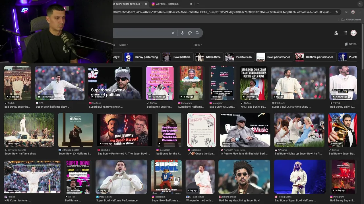Expand the More search filters dropdown

124,45
